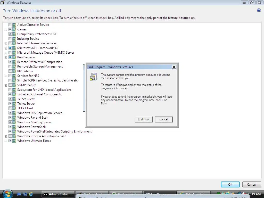264x198 pixels.
Task: Switch to the Administrator command prompt taskbar button
Action: pyautogui.click(x=58, y=194)
